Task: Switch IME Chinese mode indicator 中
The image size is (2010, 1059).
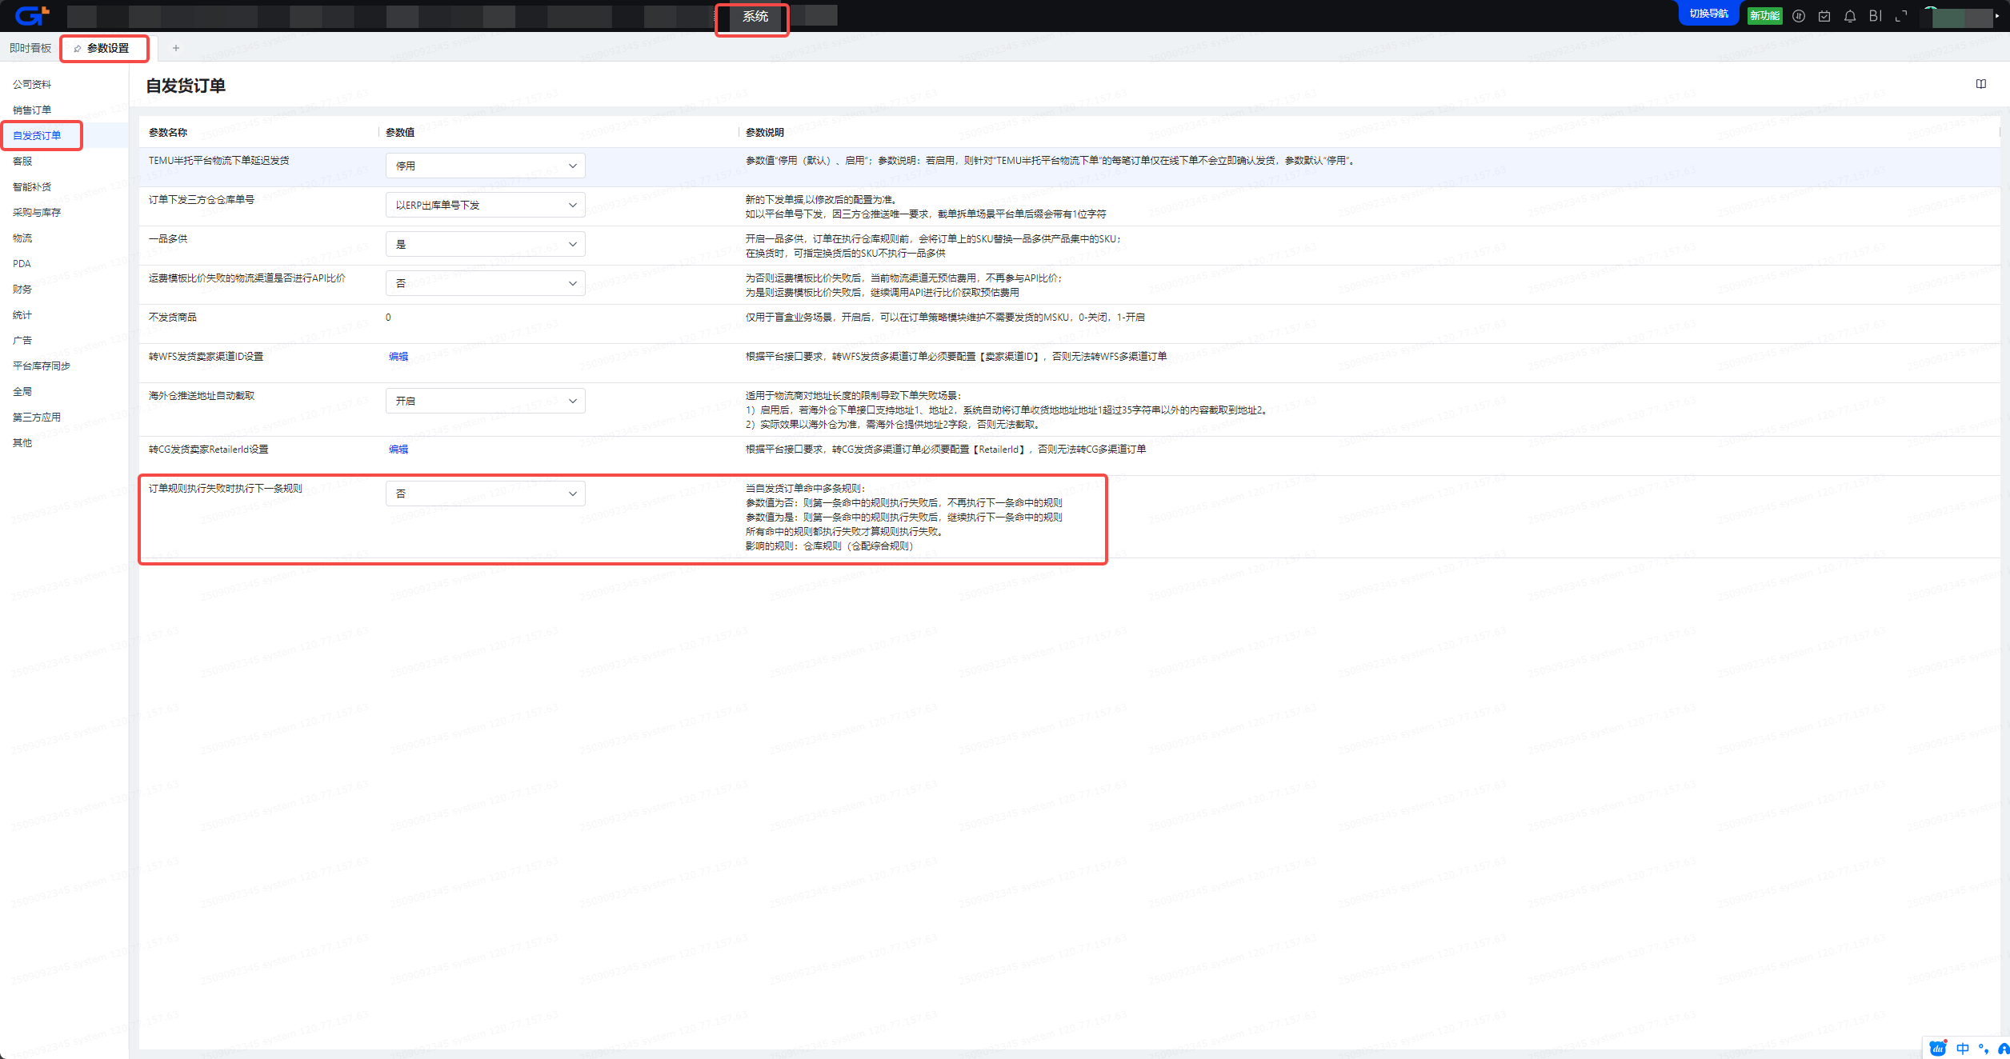Action: 1963,1049
